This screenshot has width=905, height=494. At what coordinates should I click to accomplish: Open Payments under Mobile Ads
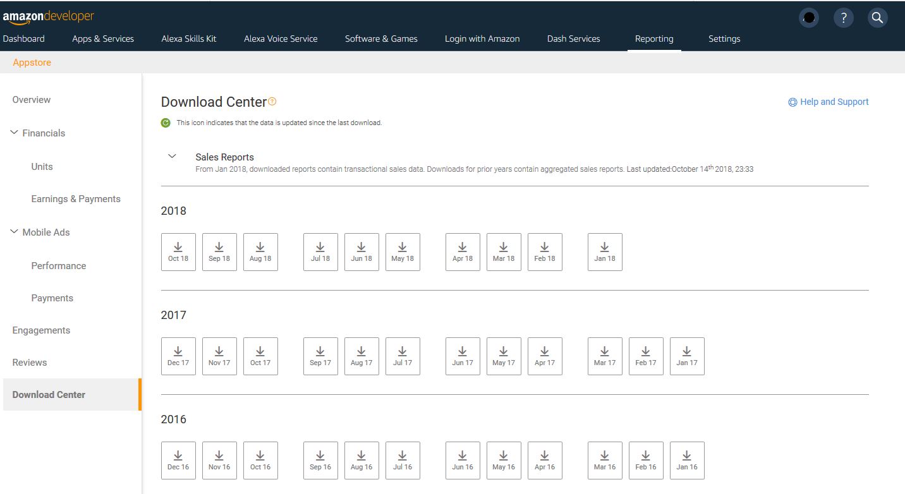[x=52, y=298]
